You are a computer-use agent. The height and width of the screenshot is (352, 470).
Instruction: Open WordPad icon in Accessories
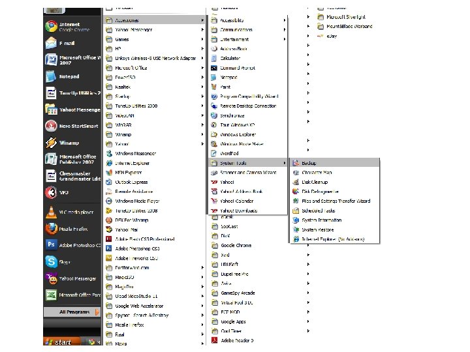pyautogui.click(x=213, y=154)
